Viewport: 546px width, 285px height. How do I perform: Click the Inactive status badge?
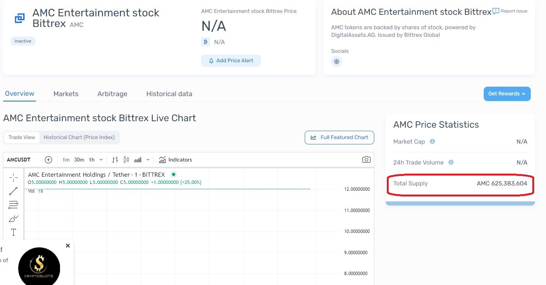pyautogui.click(x=23, y=41)
